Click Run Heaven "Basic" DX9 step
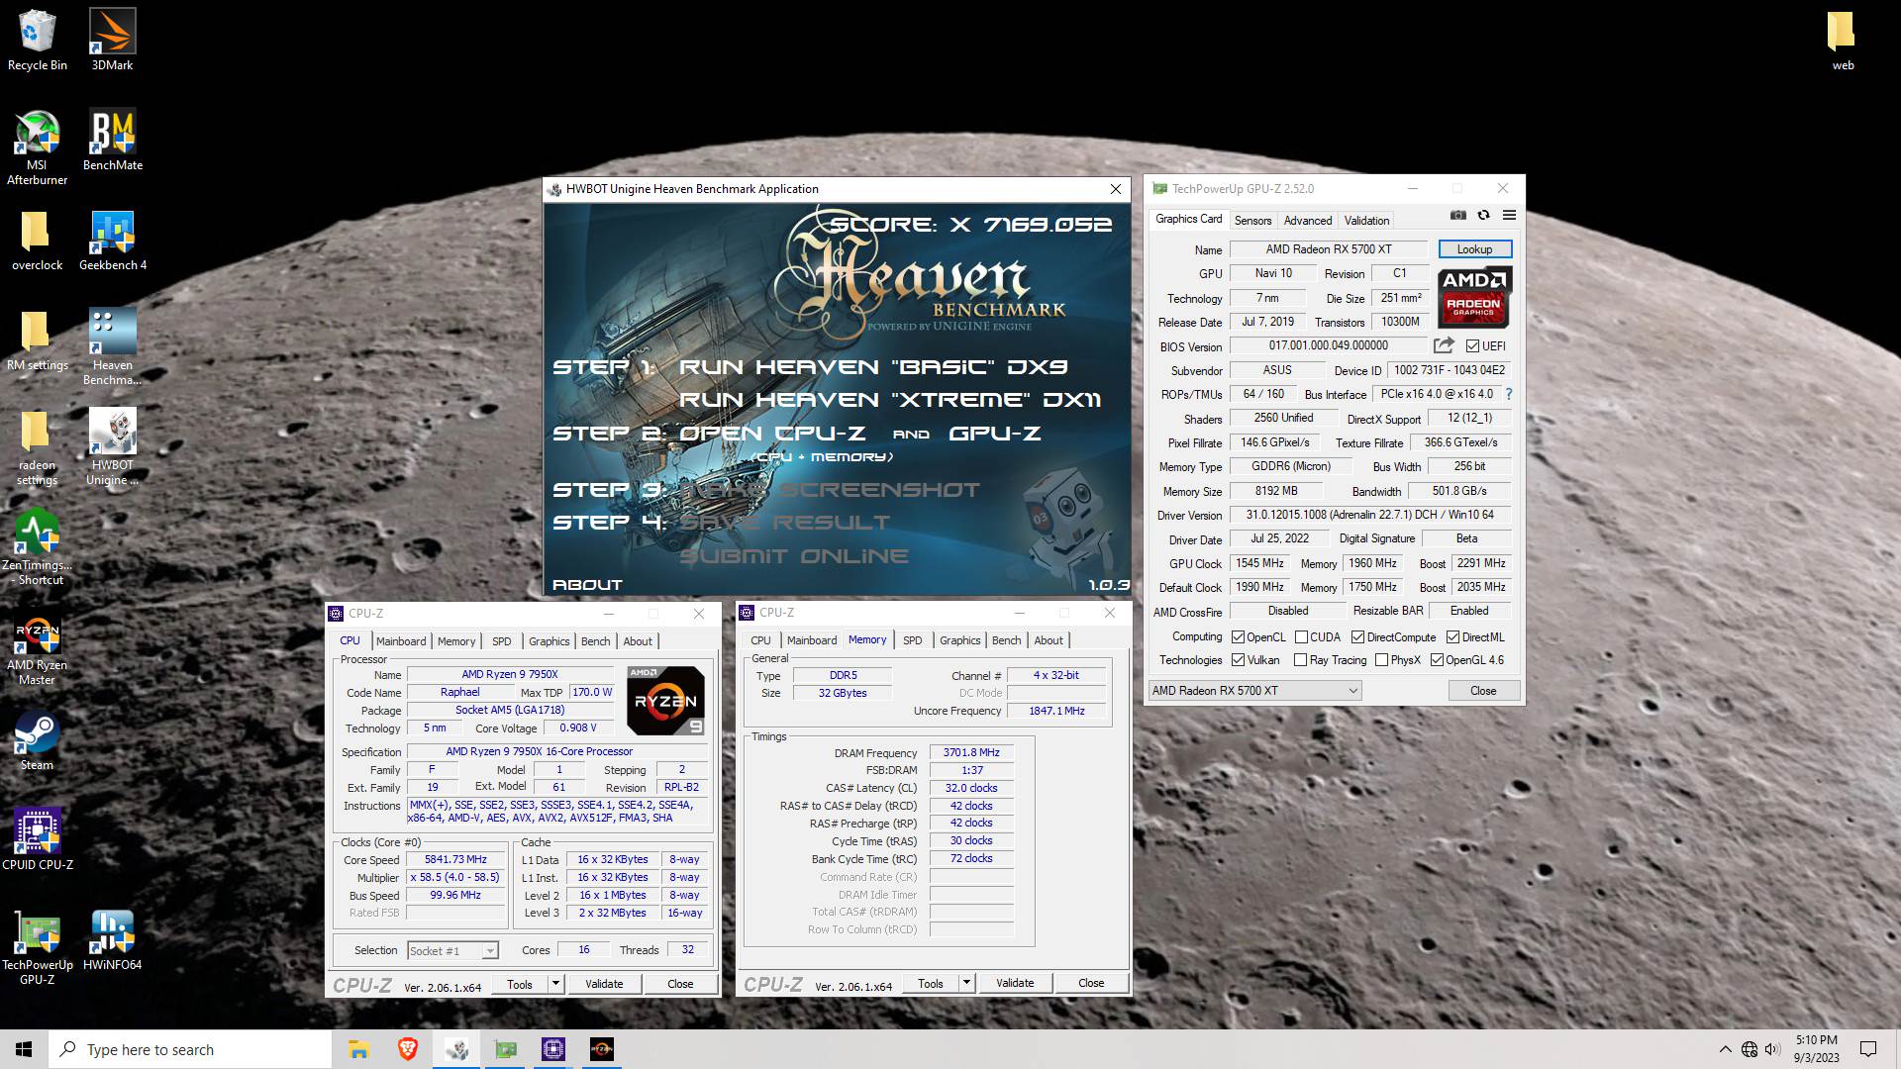This screenshot has width=1901, height=1069. click(872, 367)
